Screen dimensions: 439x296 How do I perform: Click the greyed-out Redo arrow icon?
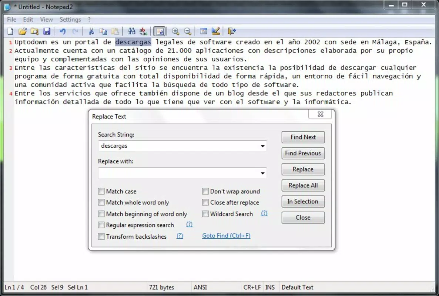(75, 31)
